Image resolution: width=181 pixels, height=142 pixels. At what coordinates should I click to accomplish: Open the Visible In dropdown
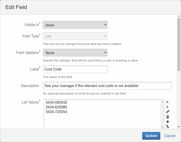(x=75, y=25)
